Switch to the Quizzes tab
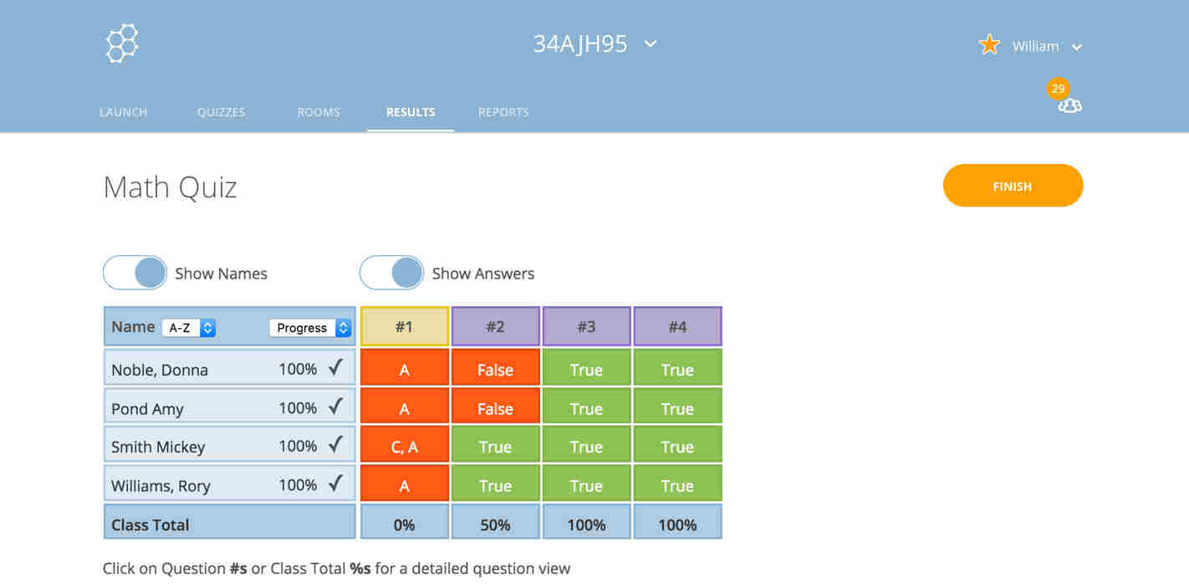 click(x=221, y=112)
